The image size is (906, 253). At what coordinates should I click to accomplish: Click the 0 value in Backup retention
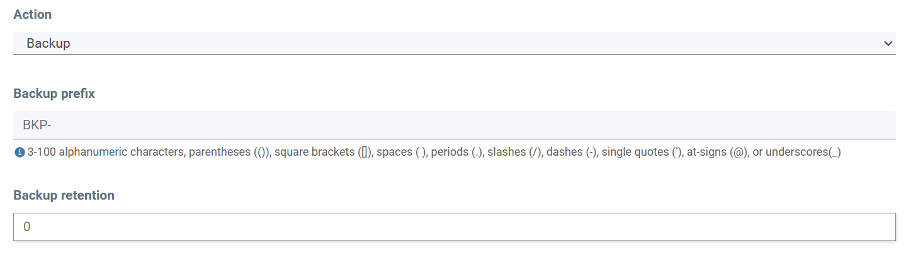27,227
